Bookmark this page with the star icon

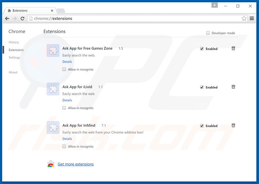click(244, 18)
